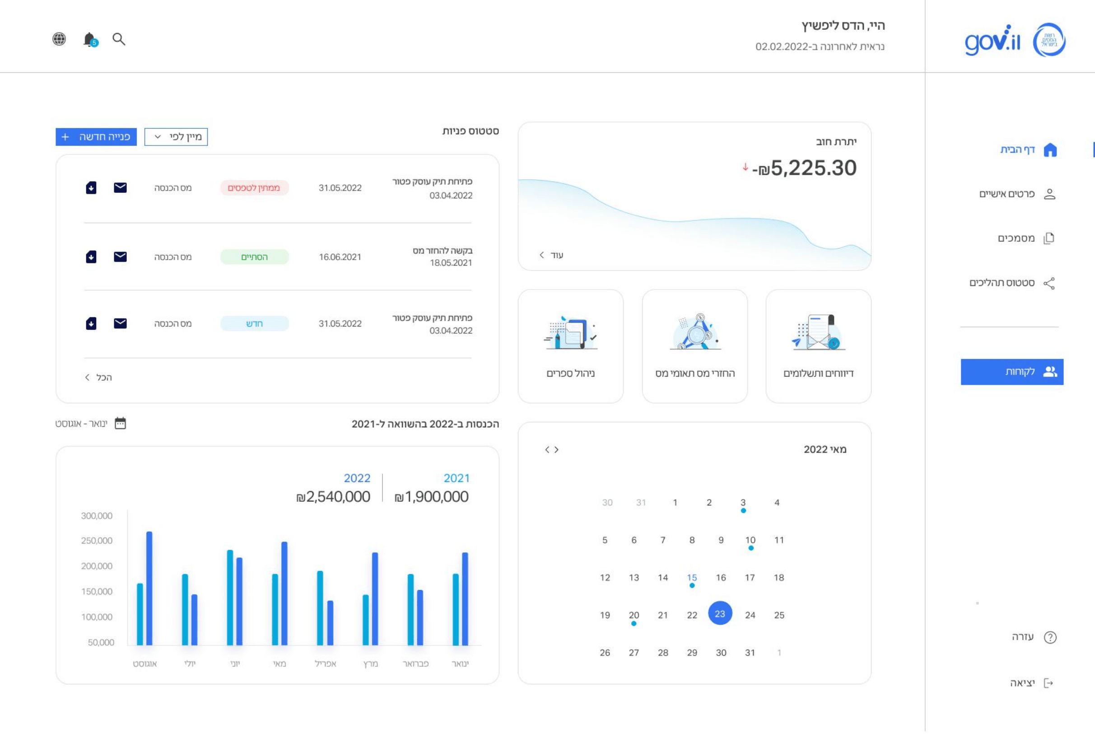
Task: Click the gov.il logo
Action: [x=992, y=41]
